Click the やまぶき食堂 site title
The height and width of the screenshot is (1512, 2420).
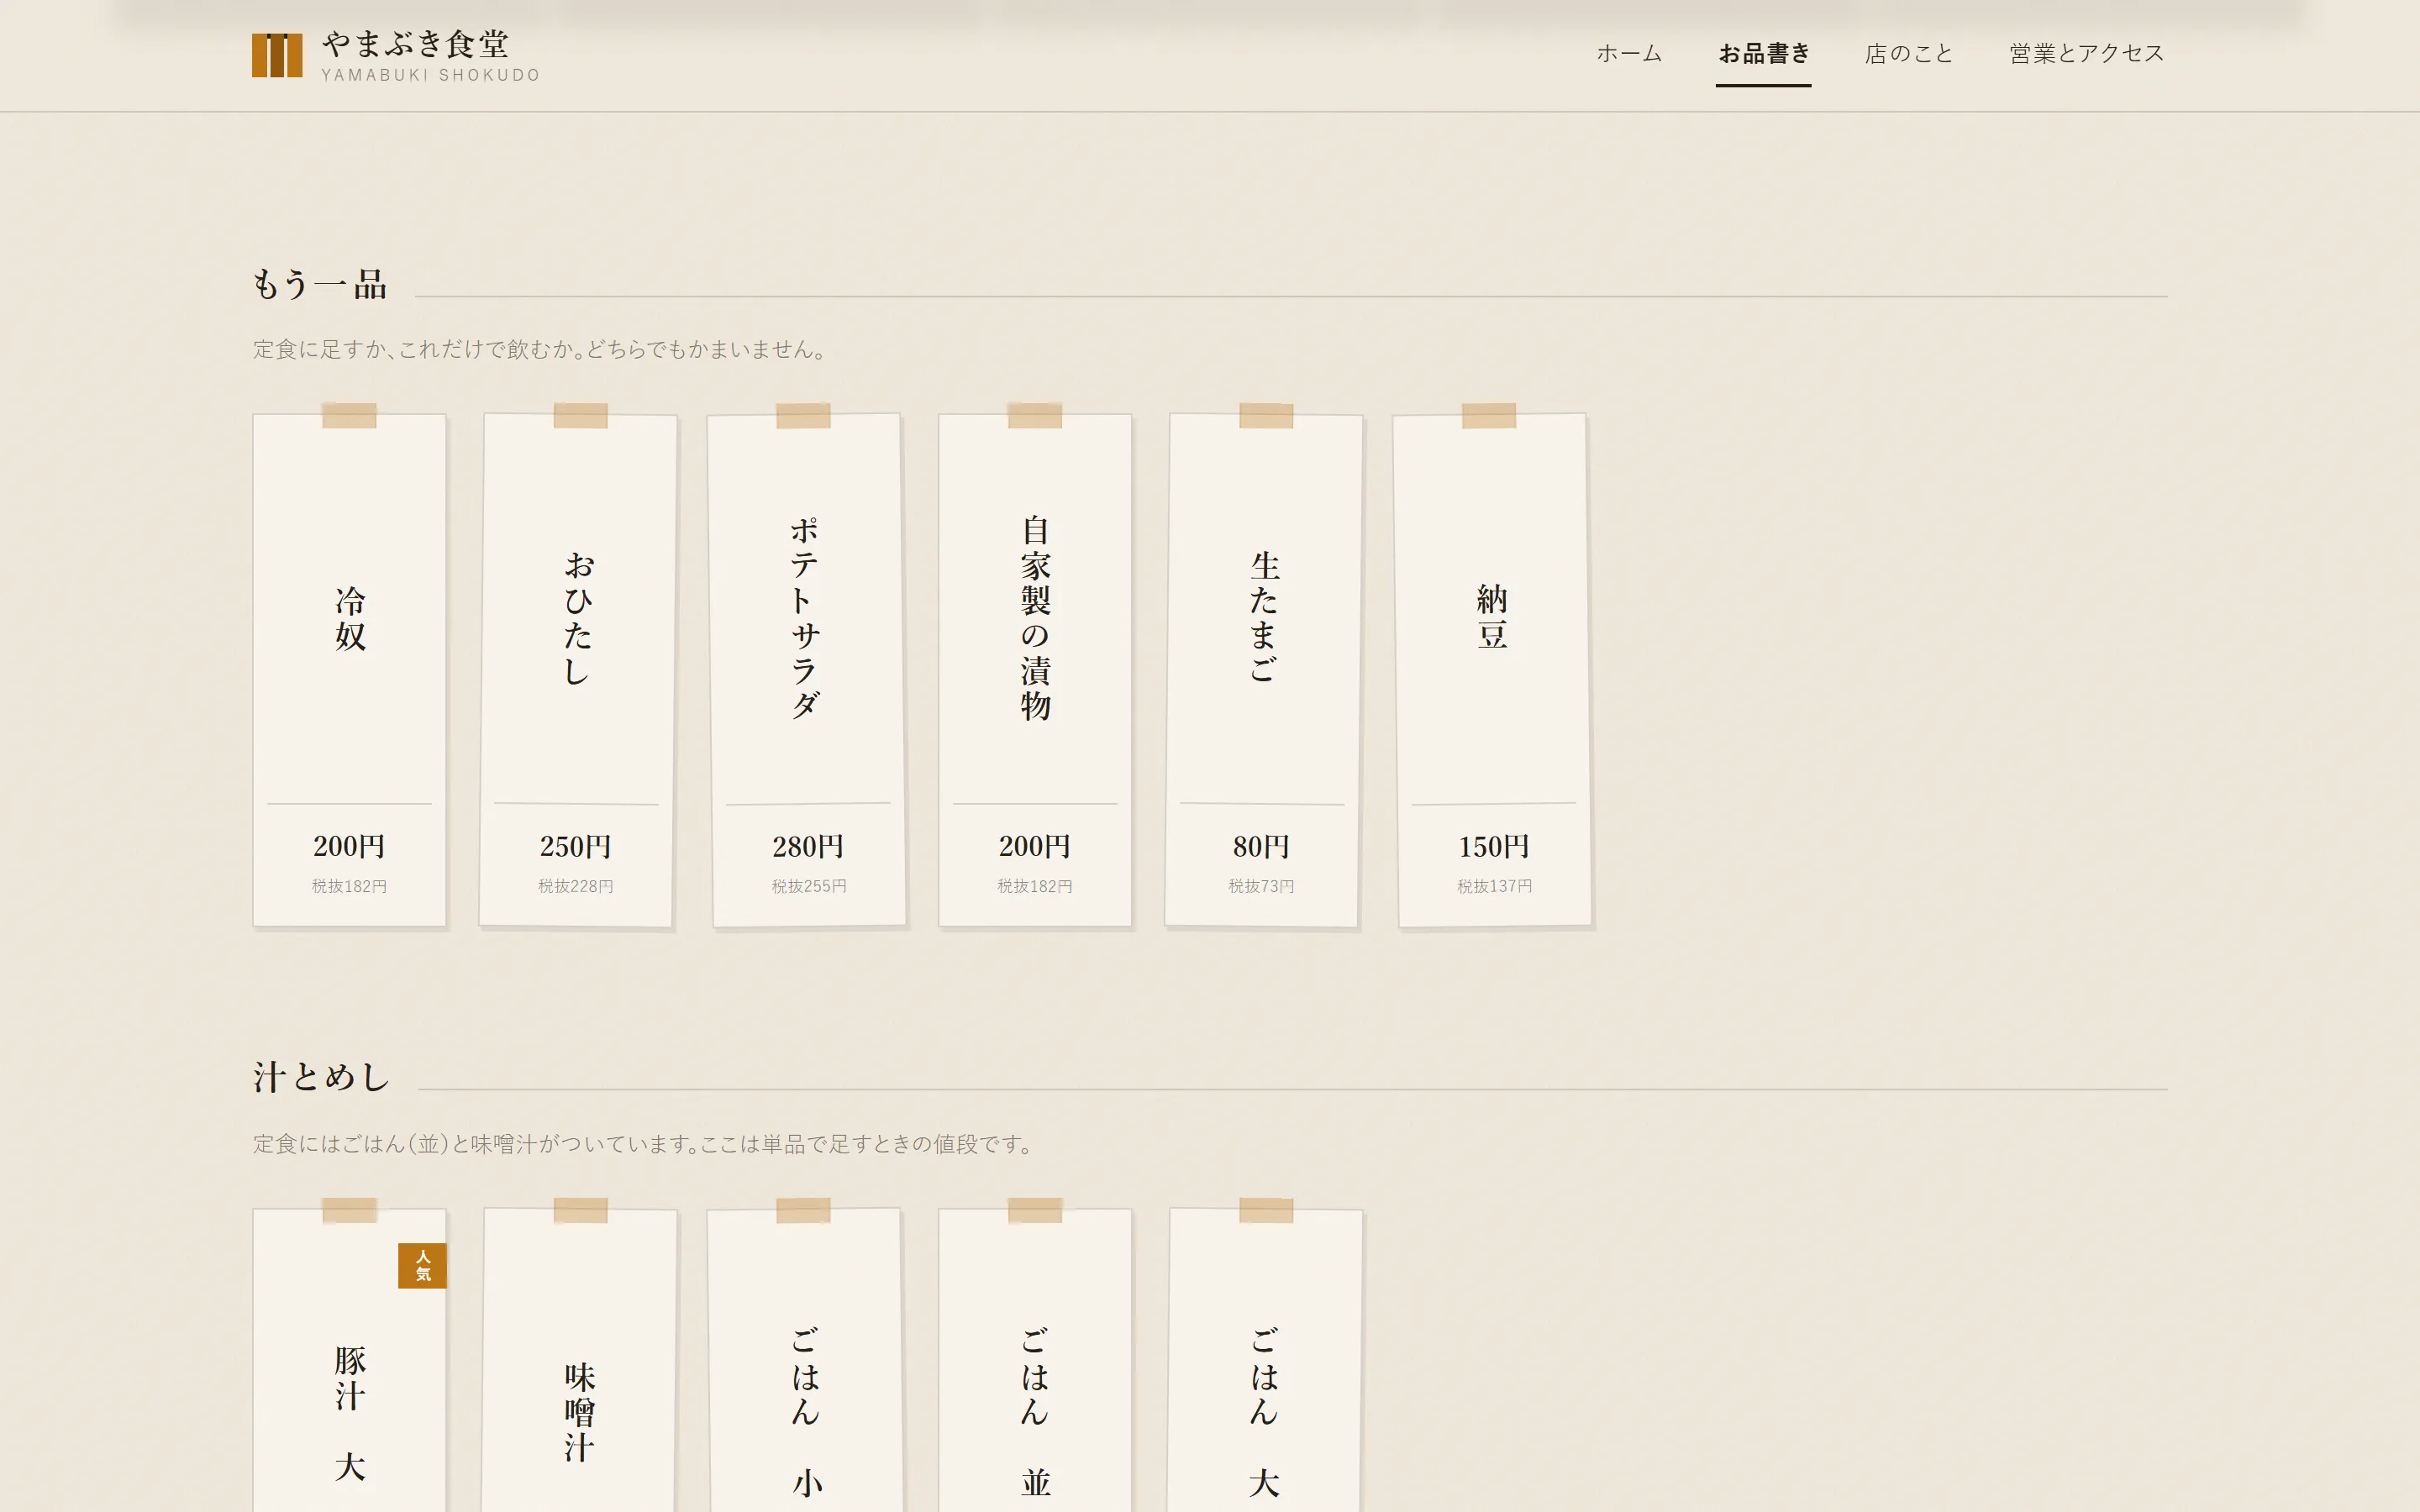415,44
